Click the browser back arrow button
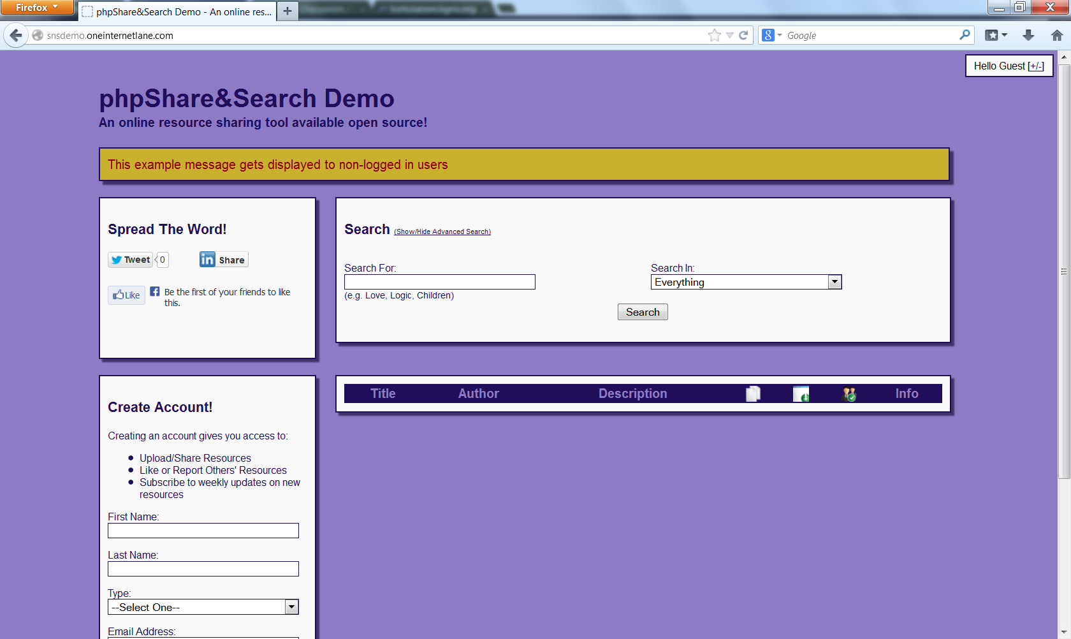1071x639 pixels. coord(16,36)
